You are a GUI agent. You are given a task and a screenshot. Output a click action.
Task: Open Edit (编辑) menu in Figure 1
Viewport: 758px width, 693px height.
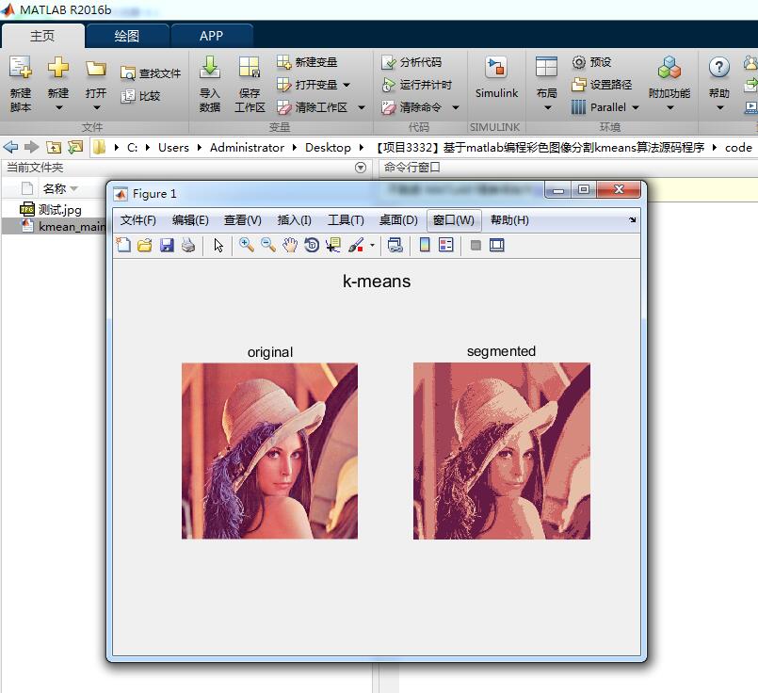[x=190, y=220]
